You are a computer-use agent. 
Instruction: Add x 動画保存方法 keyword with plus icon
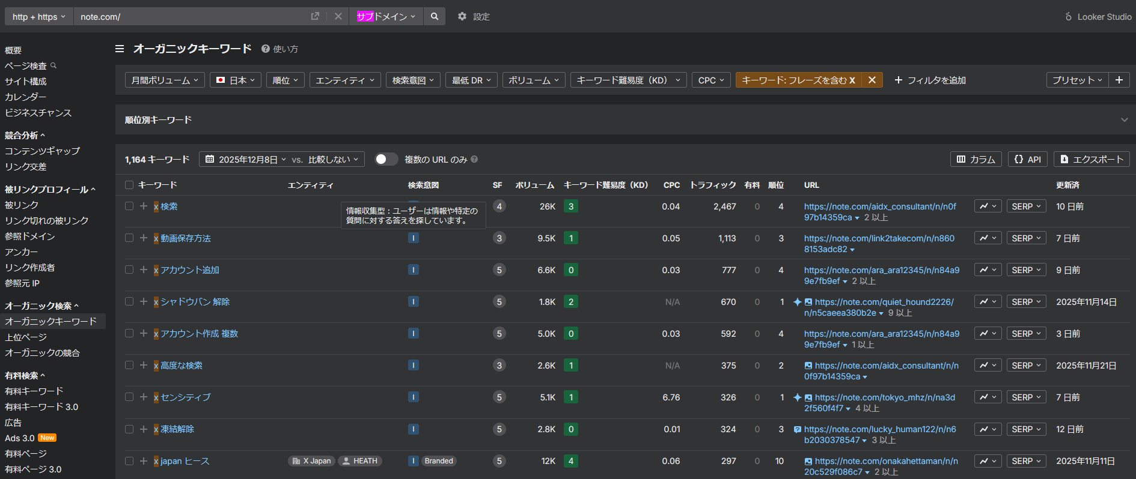click(144, 238)
